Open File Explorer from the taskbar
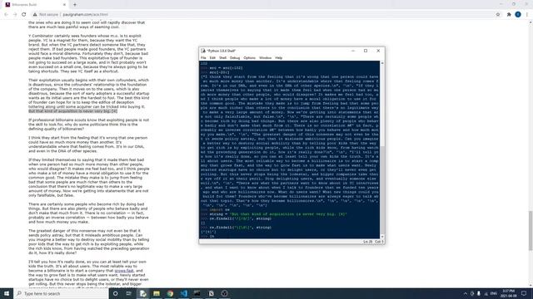 [157, 293]
